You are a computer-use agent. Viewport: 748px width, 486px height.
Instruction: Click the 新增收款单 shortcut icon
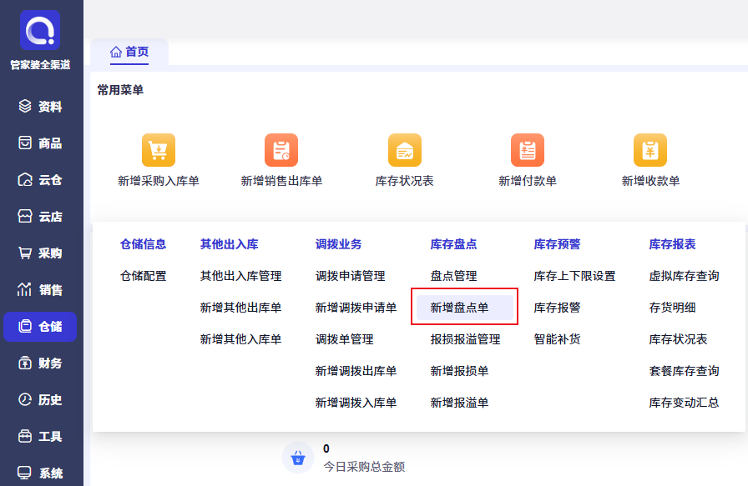point(650,150)
